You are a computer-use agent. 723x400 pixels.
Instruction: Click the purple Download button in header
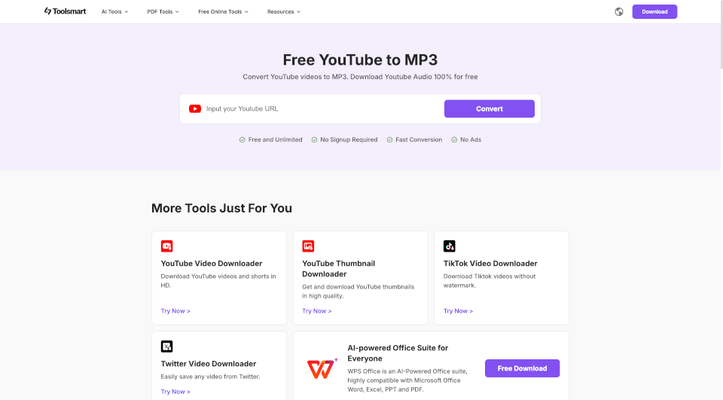[654, 11]
